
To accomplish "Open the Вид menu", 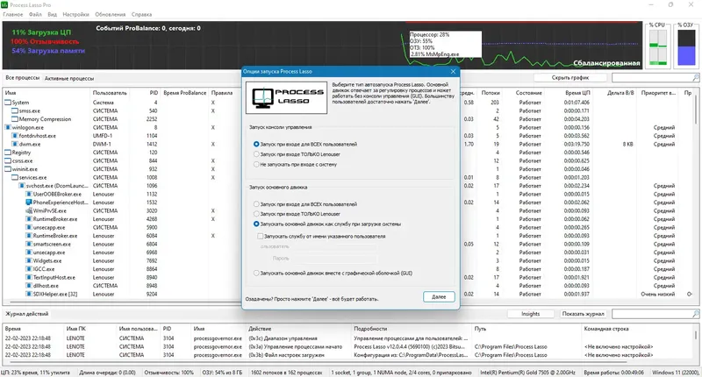I will tap(53, 14).
